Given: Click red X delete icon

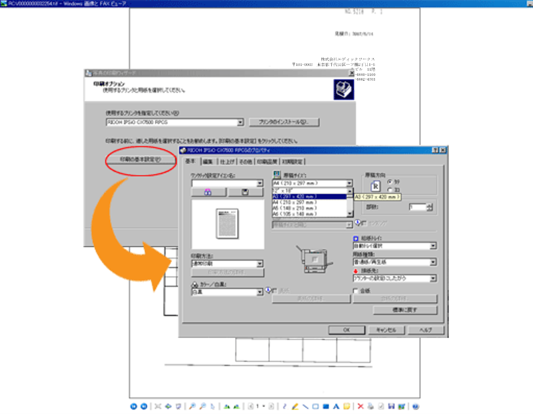Looking at the screenshot, I should click(x=360, y=406).
